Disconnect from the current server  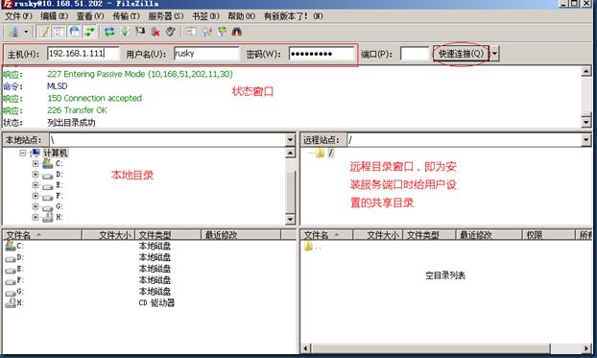click(x=155, y=32)
